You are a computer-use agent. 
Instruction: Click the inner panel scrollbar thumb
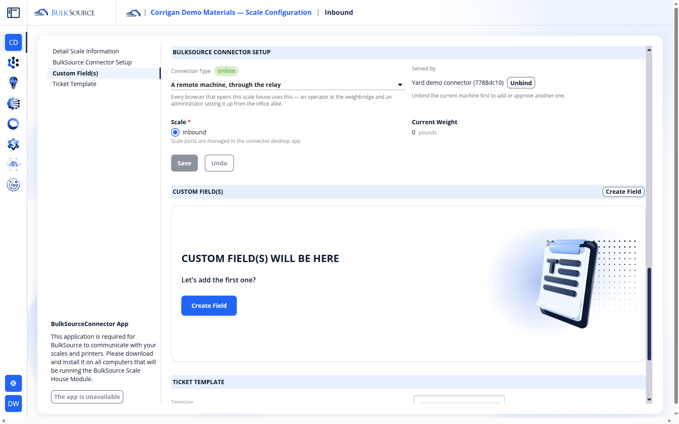[649, 314]
